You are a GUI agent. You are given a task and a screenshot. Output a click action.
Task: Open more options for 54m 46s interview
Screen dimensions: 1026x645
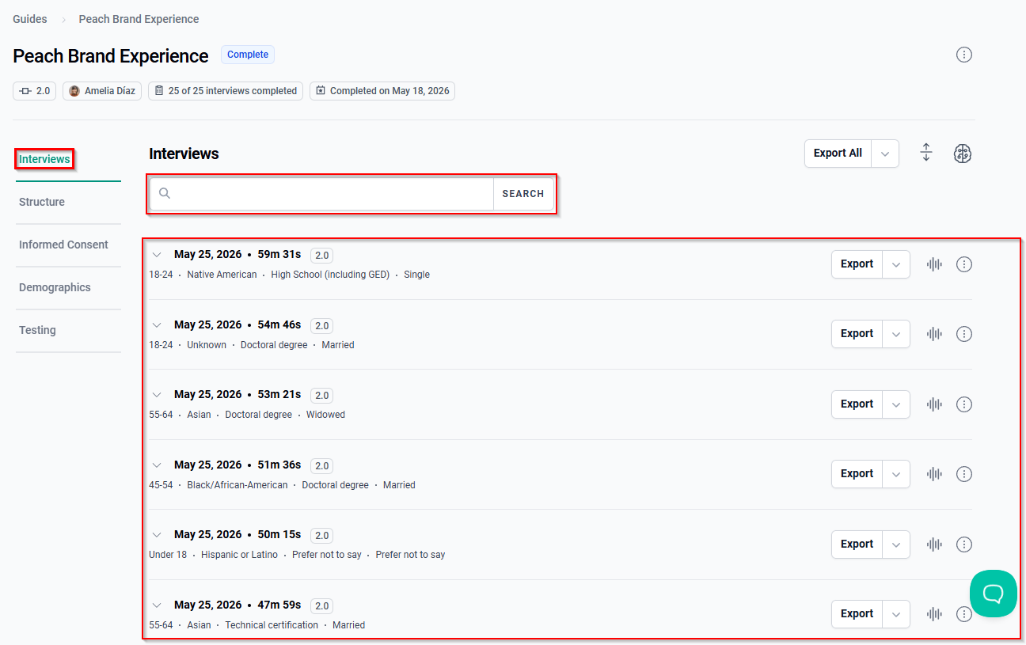[x=963, y=334]
